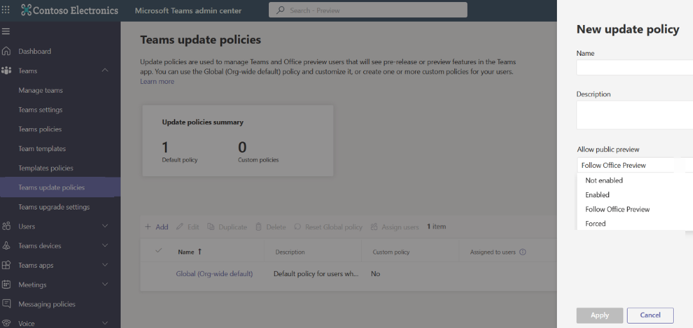
Task: Collapse navigation with the hamburger menu icon
Action: (x=6, y=31)
